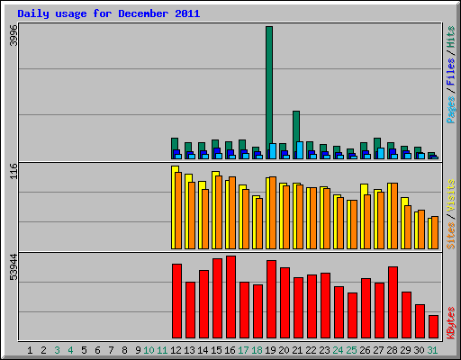Click green weekend day label 10
Screen dimensions: 461x360
(x=149, y=350)
